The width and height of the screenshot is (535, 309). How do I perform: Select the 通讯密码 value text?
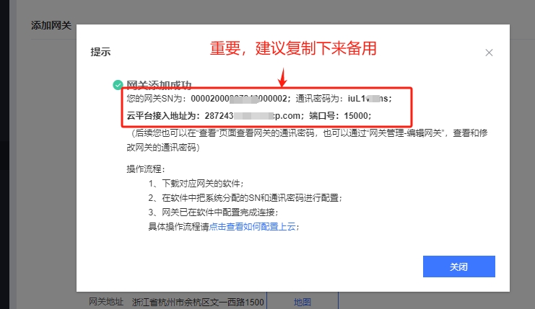pyautogui.click(x=367, y=99)
